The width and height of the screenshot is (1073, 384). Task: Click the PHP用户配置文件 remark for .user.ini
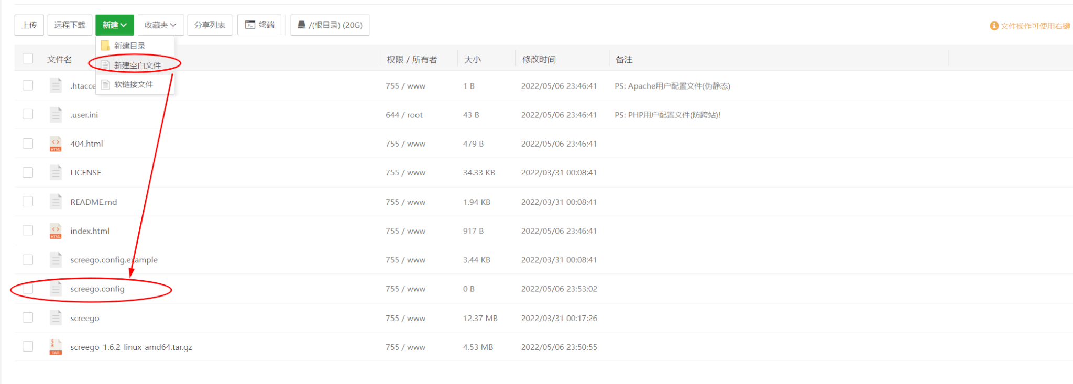[x=667, y=115]
